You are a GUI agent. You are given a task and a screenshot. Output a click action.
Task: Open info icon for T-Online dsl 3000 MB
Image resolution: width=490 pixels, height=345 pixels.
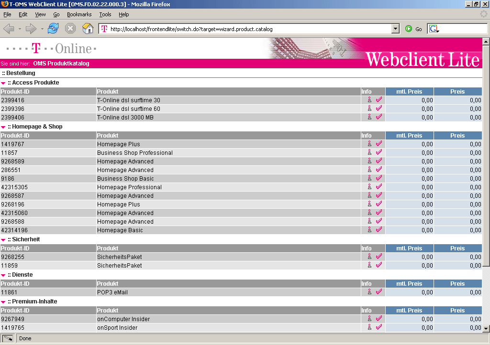(369, 117)
